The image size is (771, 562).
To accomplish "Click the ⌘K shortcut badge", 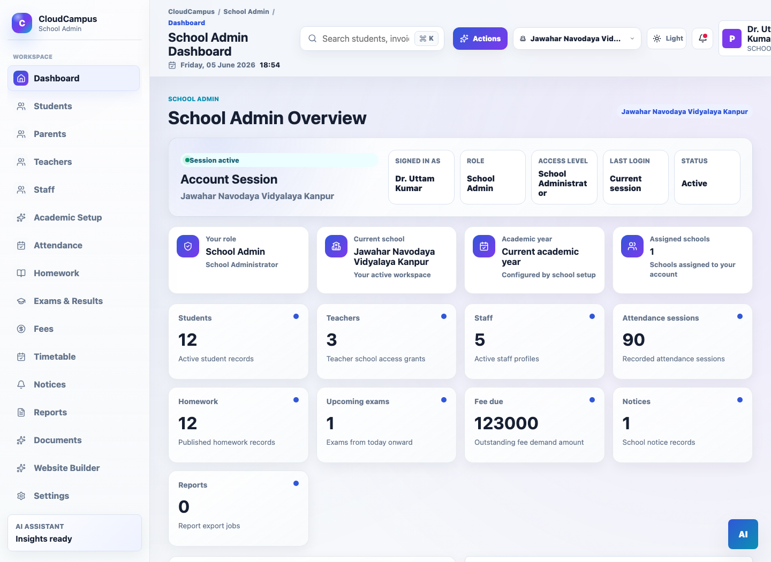I will pos(427,39).
